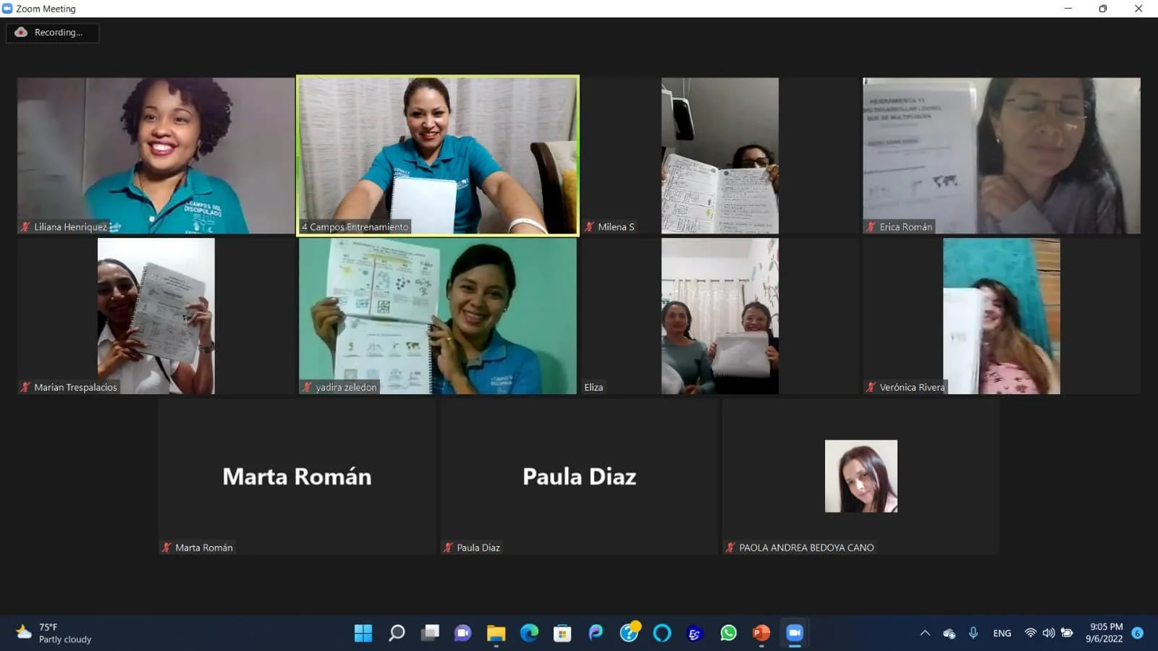Click the notification count badge
Viewport: 1158px width, 651px height.
[x=1138, y=633]
